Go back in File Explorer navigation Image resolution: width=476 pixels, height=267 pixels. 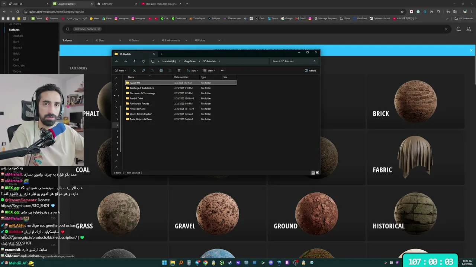116,61
